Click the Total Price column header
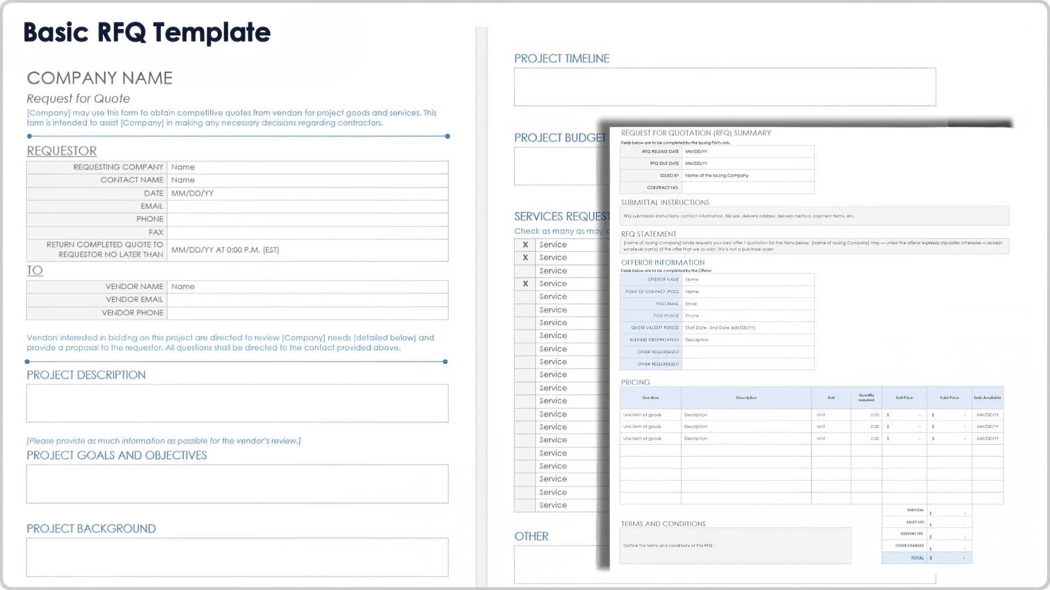Image resolution: width=1050 pixels, height=590 pixels. (x=949, y=398)
